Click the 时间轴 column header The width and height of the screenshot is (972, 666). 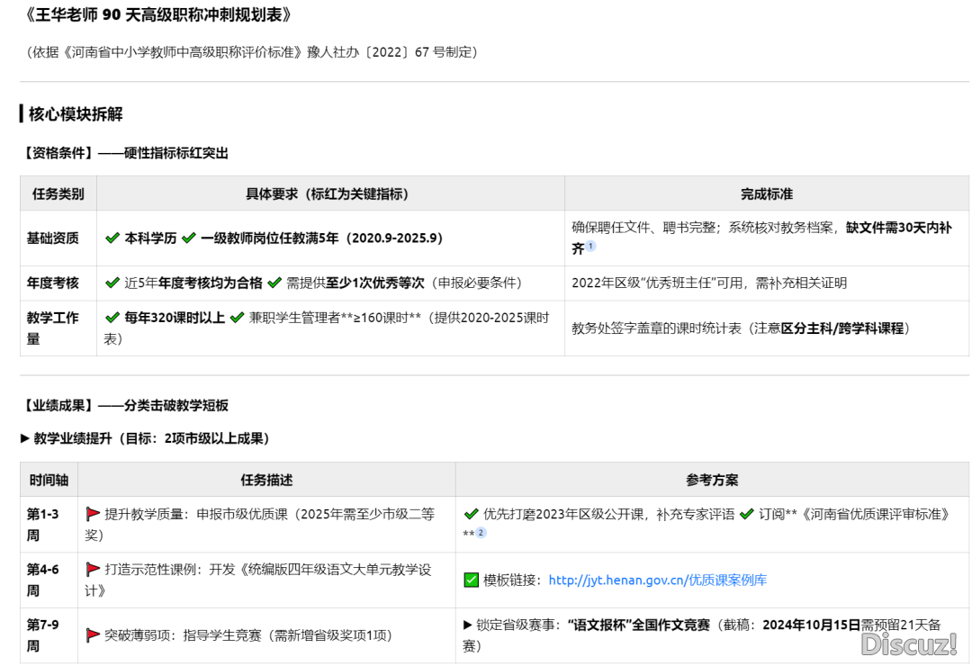49,480
